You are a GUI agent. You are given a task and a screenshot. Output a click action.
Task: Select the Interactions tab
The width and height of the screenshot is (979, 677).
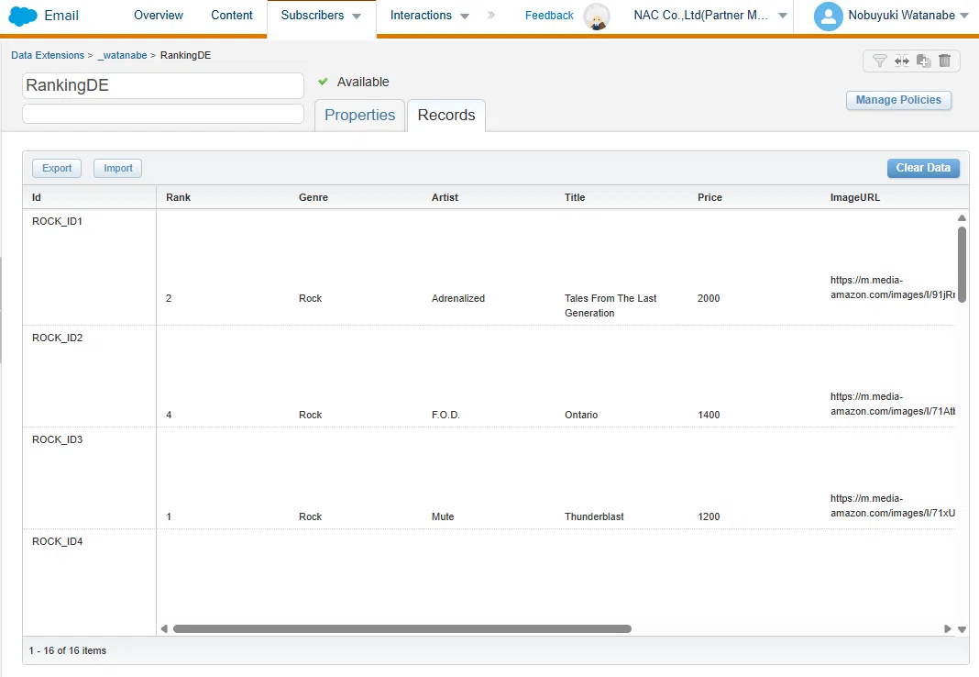[421, 15]
